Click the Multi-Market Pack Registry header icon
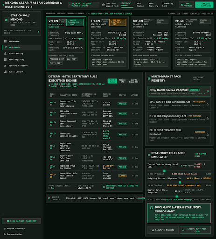Image resolution: width=216 pixels, height=239 pixels. (x=149, y=78)
